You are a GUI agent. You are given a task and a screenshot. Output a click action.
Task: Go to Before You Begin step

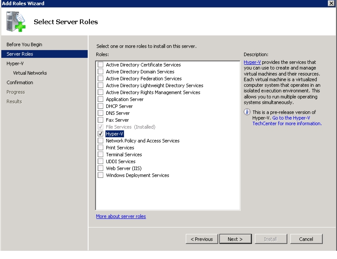click(x=24, y=44)
